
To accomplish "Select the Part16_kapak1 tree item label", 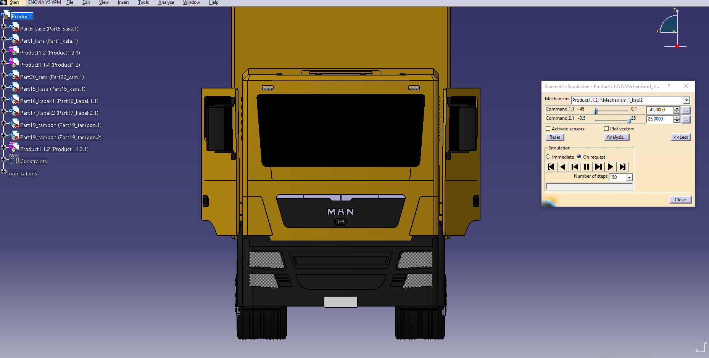I will 59,101.
